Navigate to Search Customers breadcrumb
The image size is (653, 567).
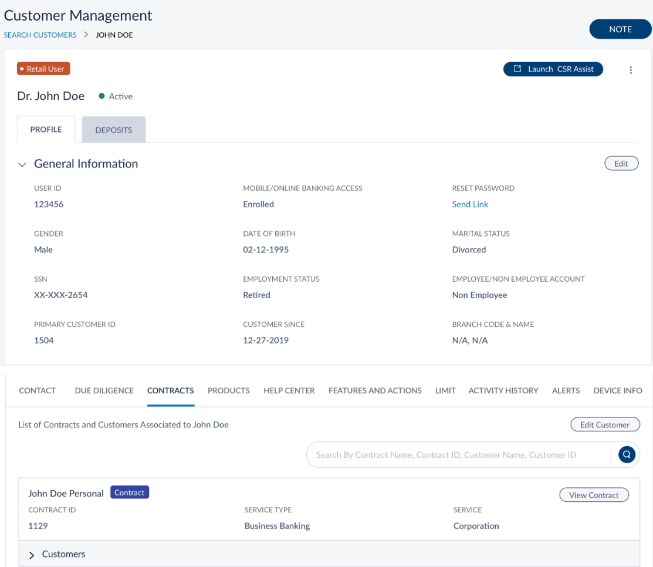[x=40, y=35]
